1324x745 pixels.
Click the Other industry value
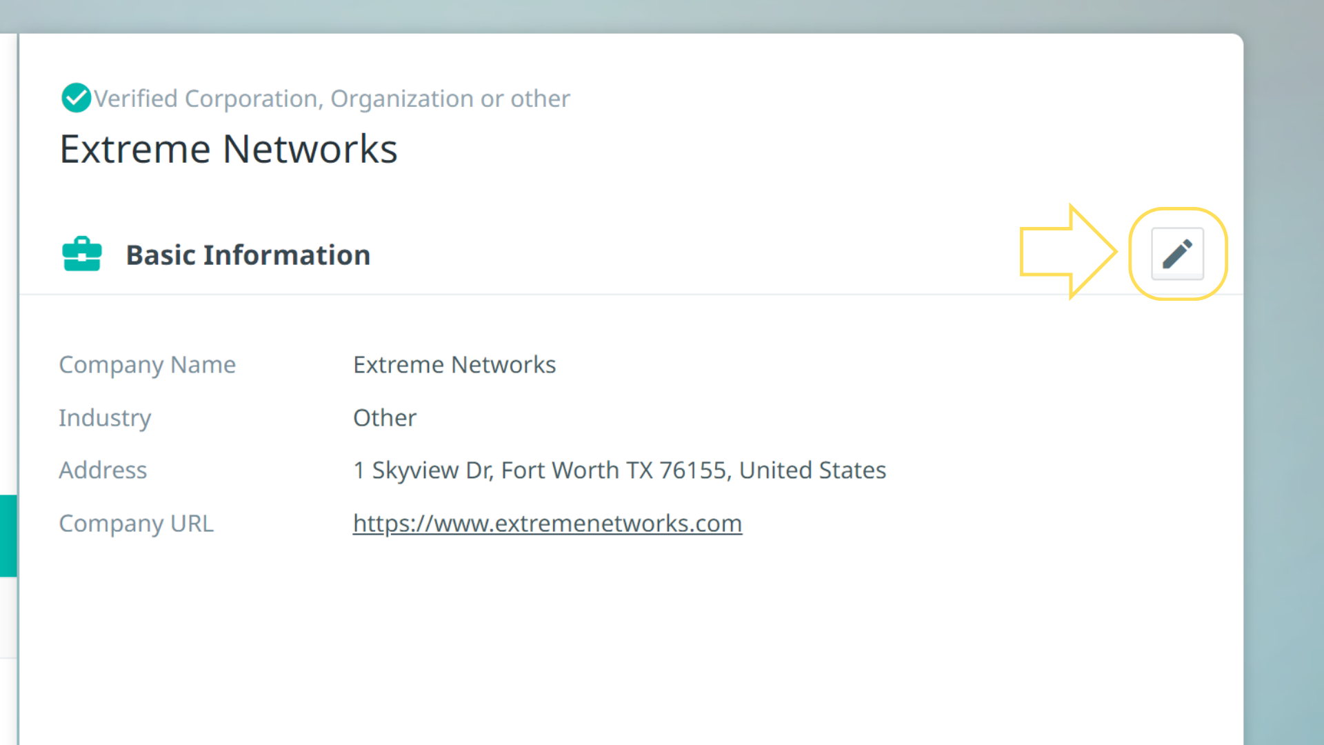click(384, 417)
